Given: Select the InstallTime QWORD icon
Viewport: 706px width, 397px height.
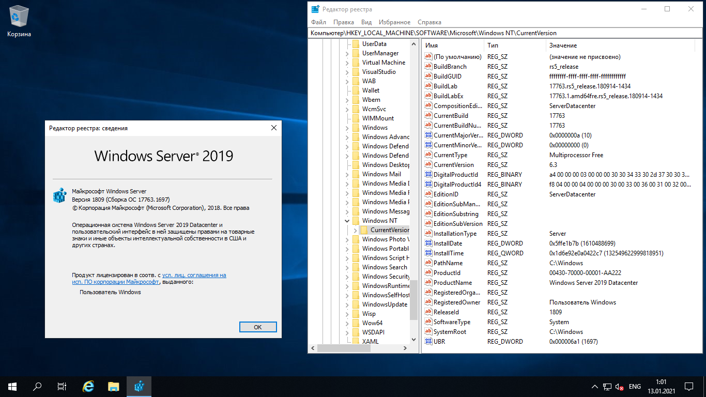Looking at the screenshot, I should click(428, 253).
